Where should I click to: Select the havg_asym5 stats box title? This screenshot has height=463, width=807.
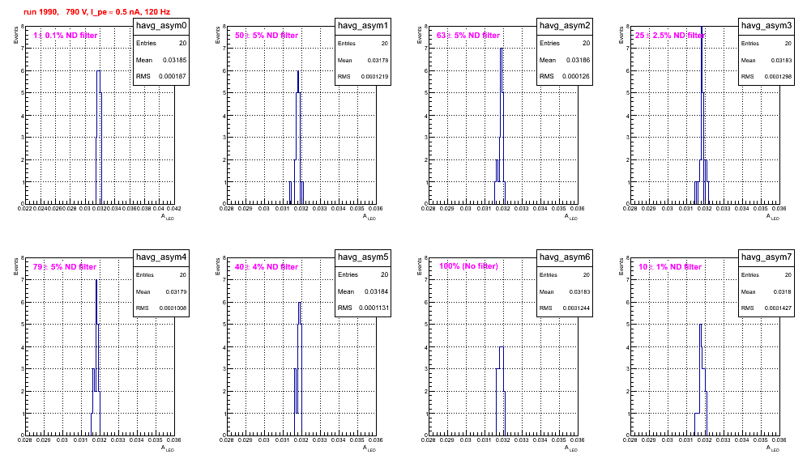(363, 257)
